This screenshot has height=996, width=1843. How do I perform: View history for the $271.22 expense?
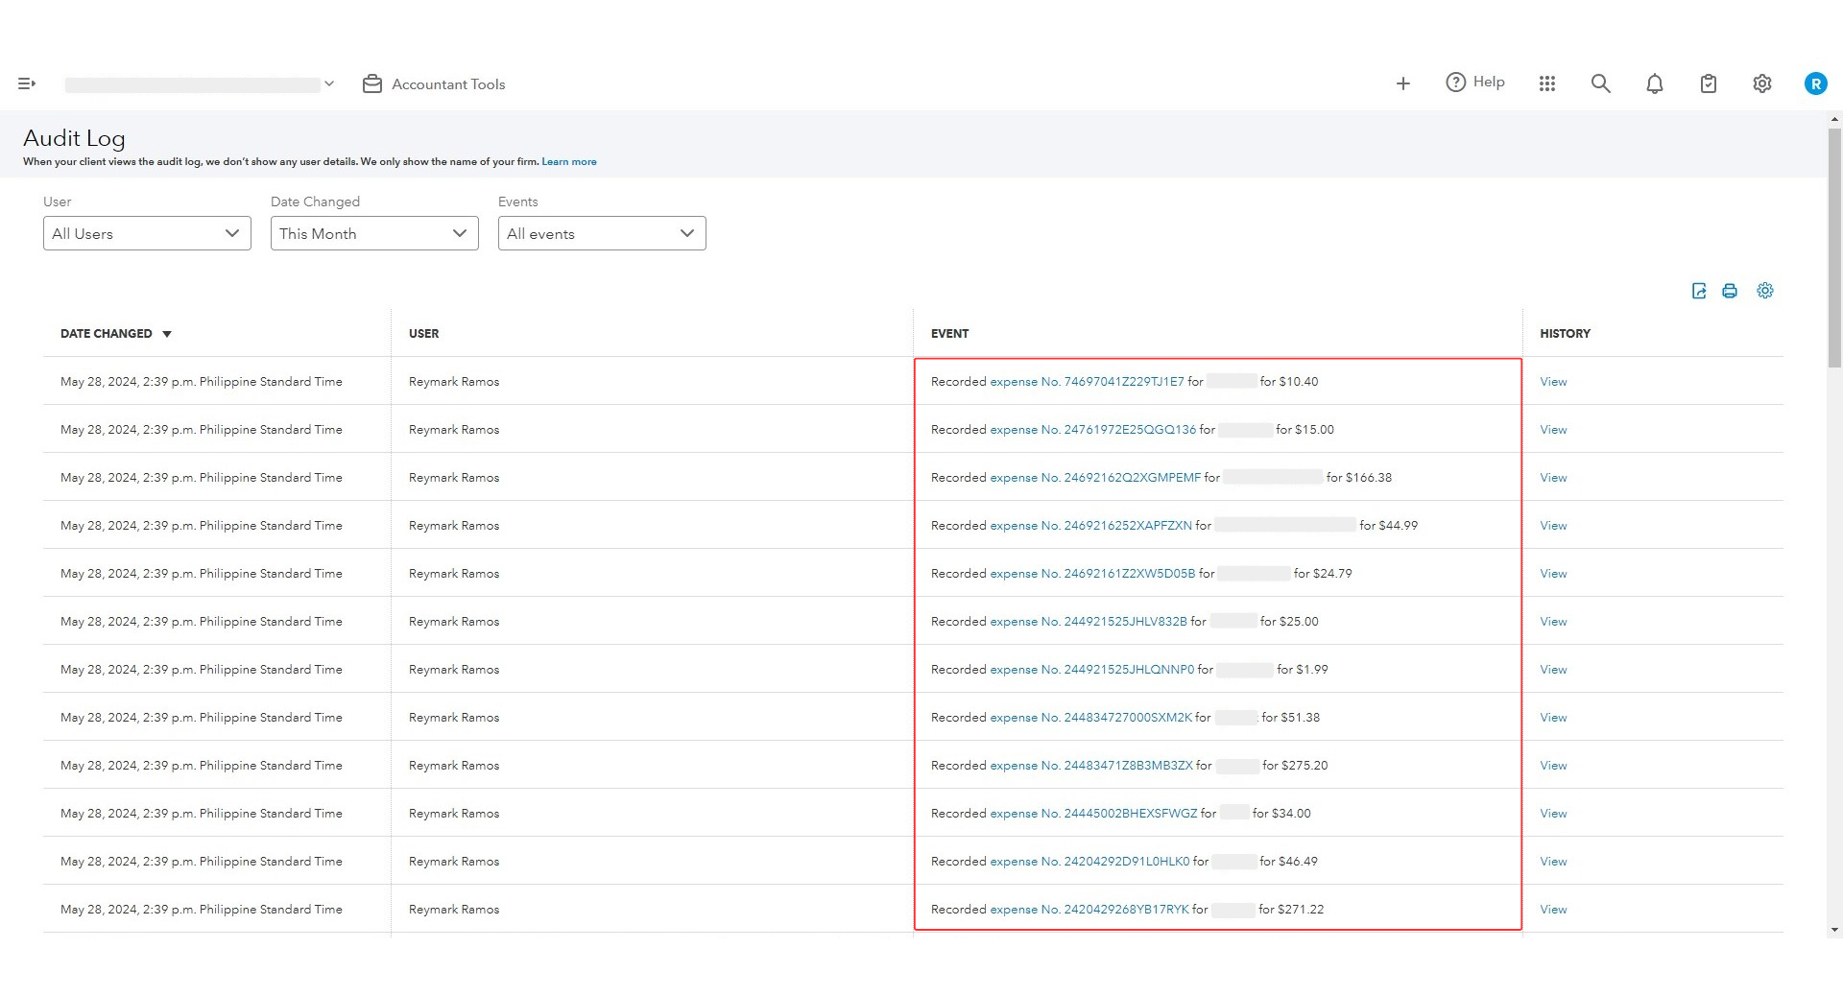point(1553,910)
